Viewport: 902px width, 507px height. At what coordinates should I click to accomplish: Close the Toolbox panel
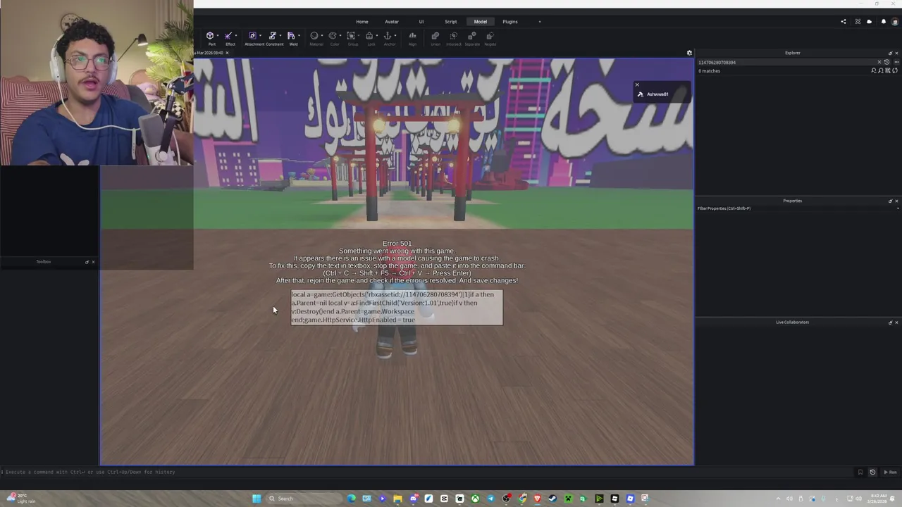coord(93,262)
